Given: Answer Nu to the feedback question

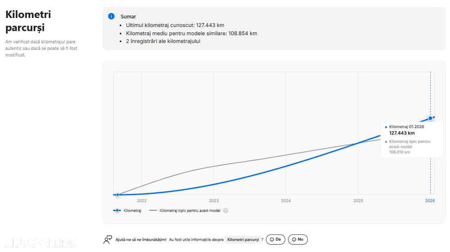Looking at the screenshot, I should coord(297,239).
